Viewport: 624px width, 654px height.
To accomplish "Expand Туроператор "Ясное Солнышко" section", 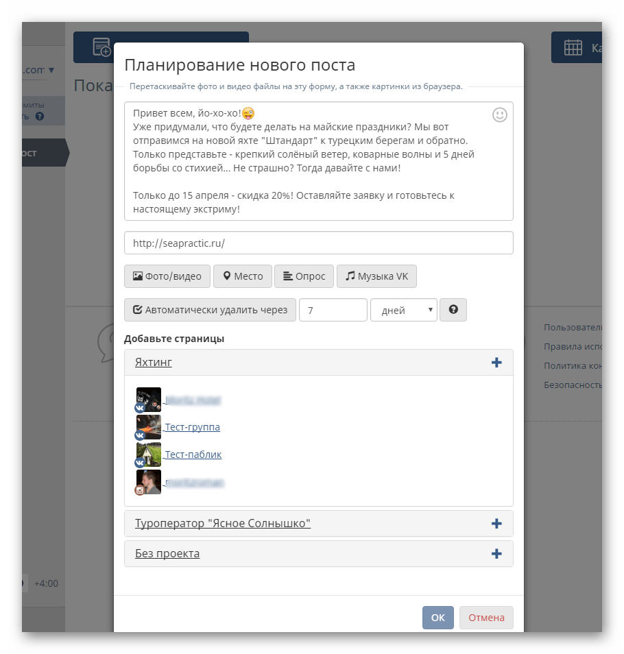I will [223, 524].
